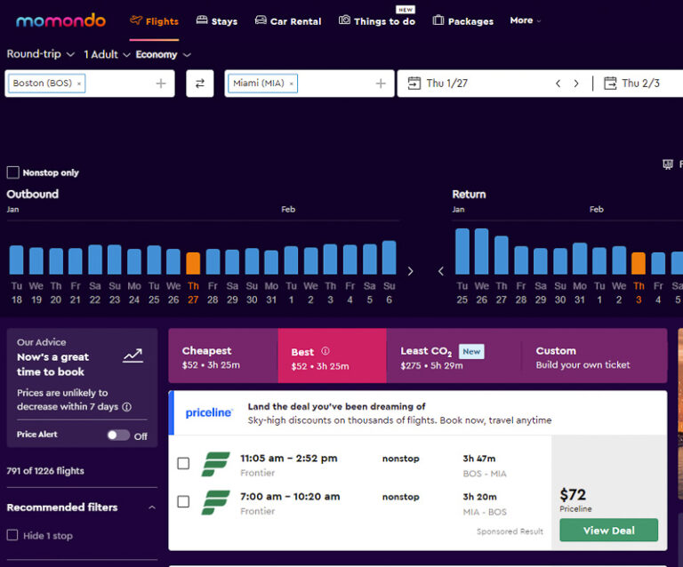Go to previous departure date arrow
The image size is (683, 567).
pos(558,84)
